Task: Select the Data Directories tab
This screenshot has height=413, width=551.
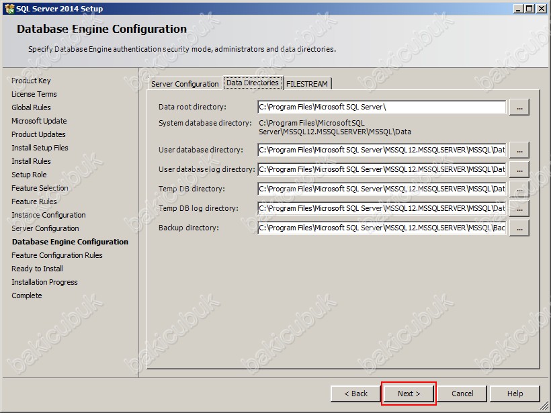Action: point(253,83)
